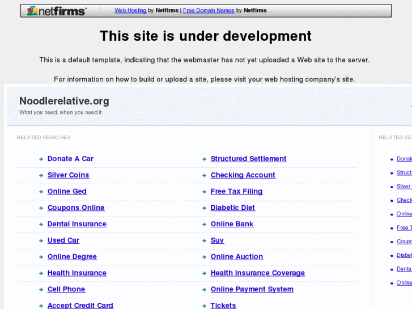Open the Cell Phone link
412x309 pixels.
pyautogui.click(x=66, y=289)
